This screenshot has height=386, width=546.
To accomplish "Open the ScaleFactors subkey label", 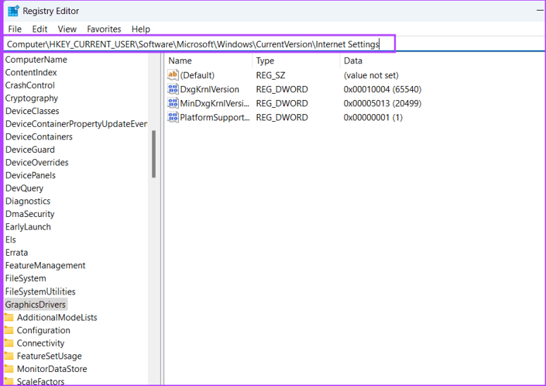I will [x=41, y=382].
